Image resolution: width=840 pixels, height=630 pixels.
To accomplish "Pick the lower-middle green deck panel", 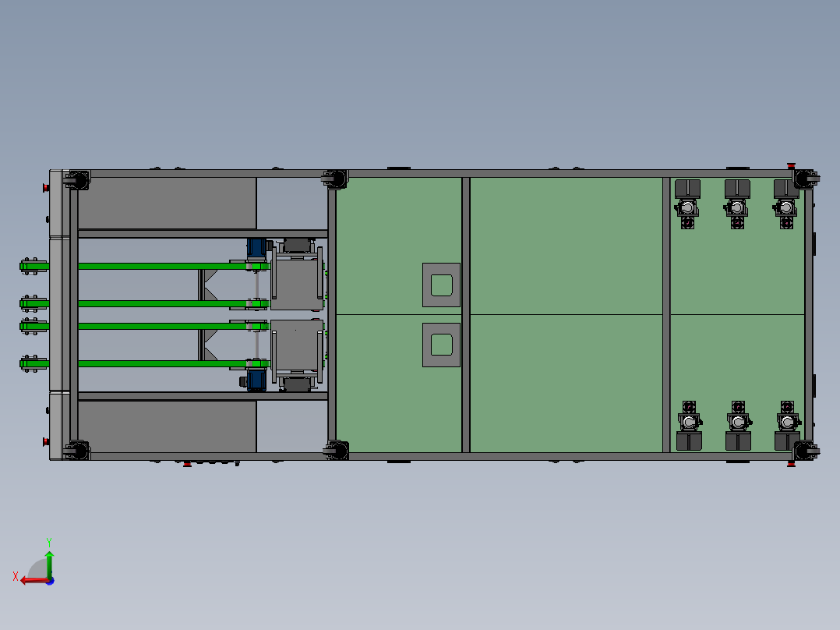I will coord(566,384).
